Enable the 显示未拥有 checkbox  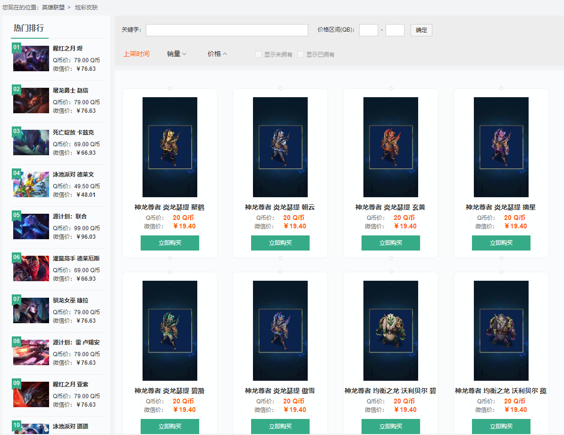tap(259, 54)
